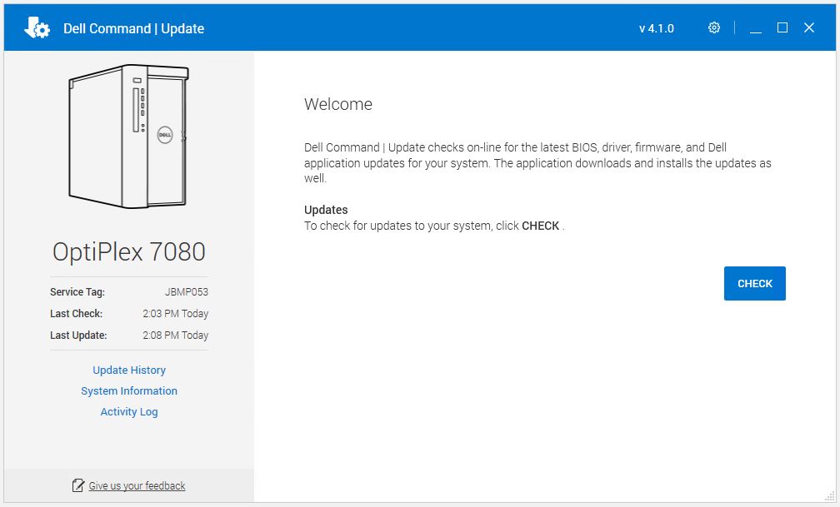840x507 pixels.
Task: Close the Dell Command Update window
Action: pyautogui.click(x=809, y=28)
